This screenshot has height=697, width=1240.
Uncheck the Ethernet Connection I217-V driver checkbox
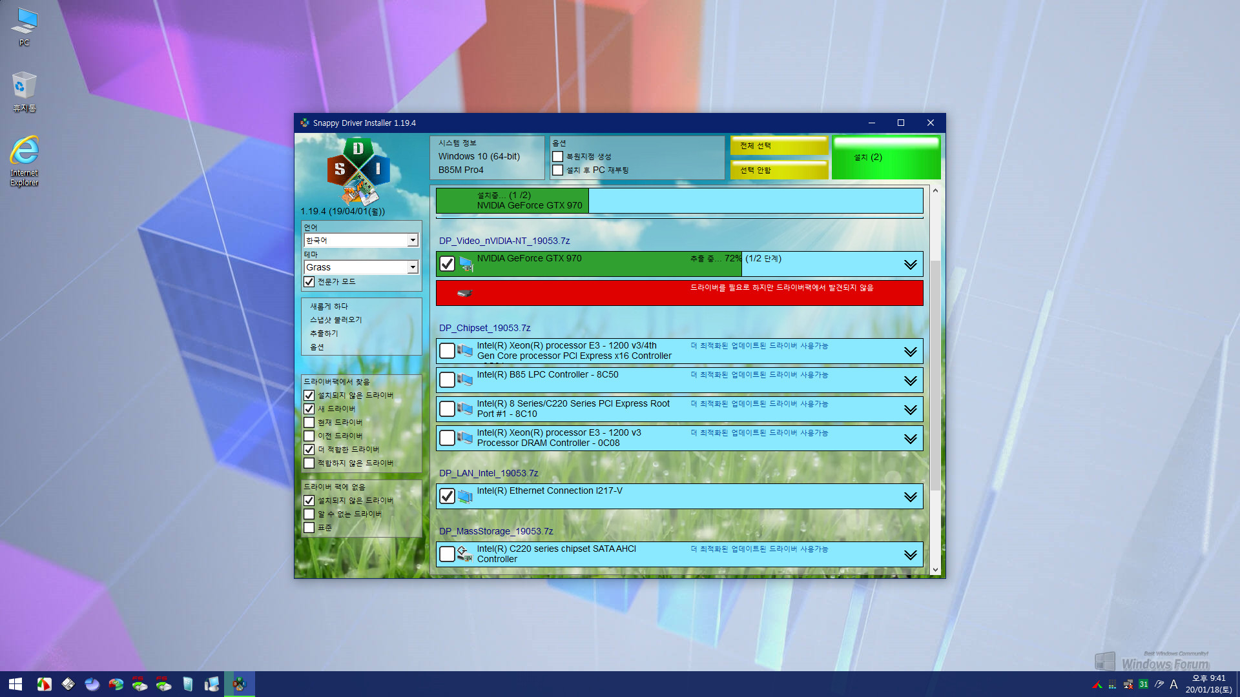point(447,496)
